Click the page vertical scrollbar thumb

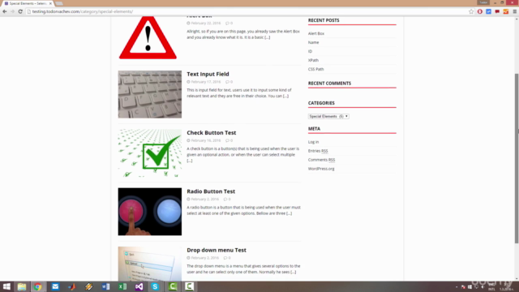point(517,158)
